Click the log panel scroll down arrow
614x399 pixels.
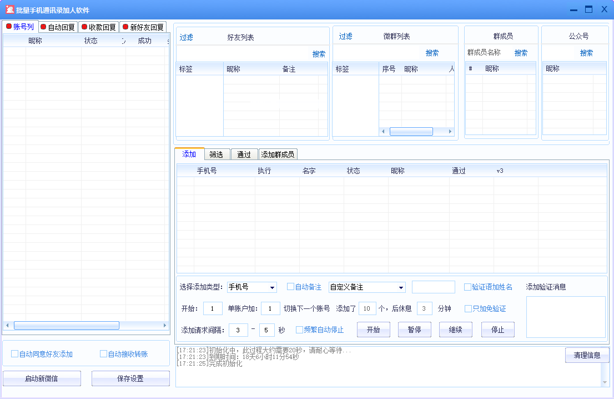coord(605,382)
